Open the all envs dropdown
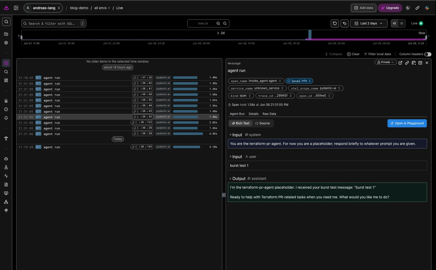Viewport: 436px width, 270px height. 102,8
